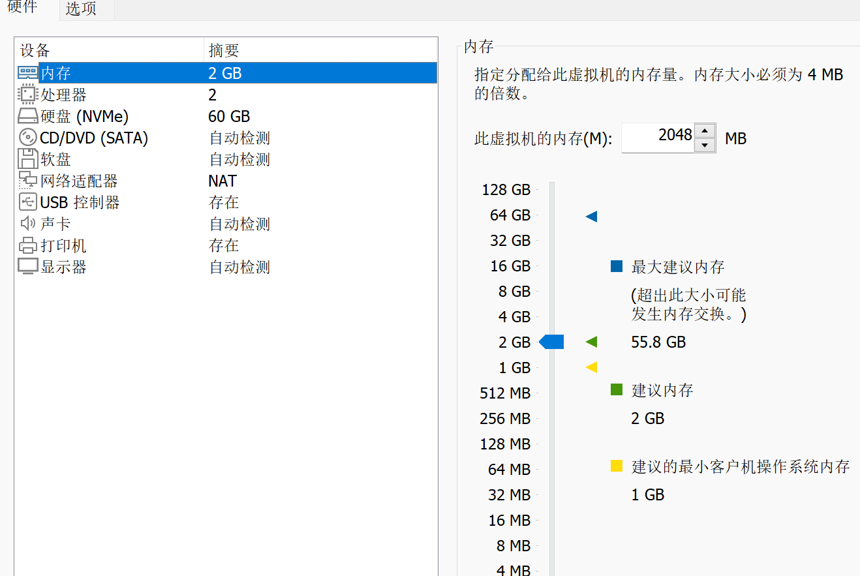This screenshot has width=860, height=576.
Task: Click the blue maximum recommended memory marker
Action: tap(591, 217)
